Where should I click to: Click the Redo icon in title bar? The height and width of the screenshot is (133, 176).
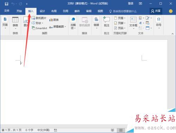point(20,4)
